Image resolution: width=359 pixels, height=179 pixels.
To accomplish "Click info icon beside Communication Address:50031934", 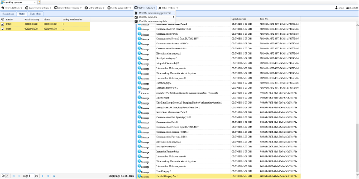I will (x=139, y=43).
